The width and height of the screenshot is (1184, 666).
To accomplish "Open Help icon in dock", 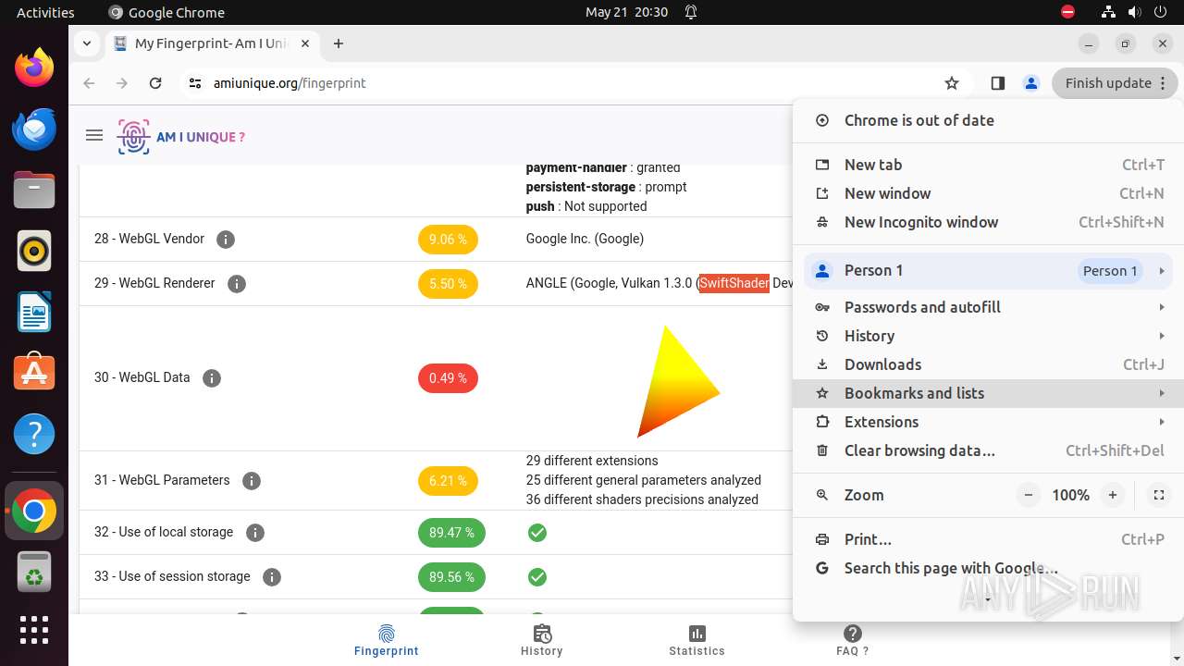I will pos(34,434).
